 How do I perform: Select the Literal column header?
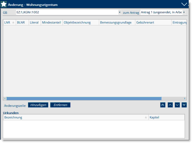(35, 22)
